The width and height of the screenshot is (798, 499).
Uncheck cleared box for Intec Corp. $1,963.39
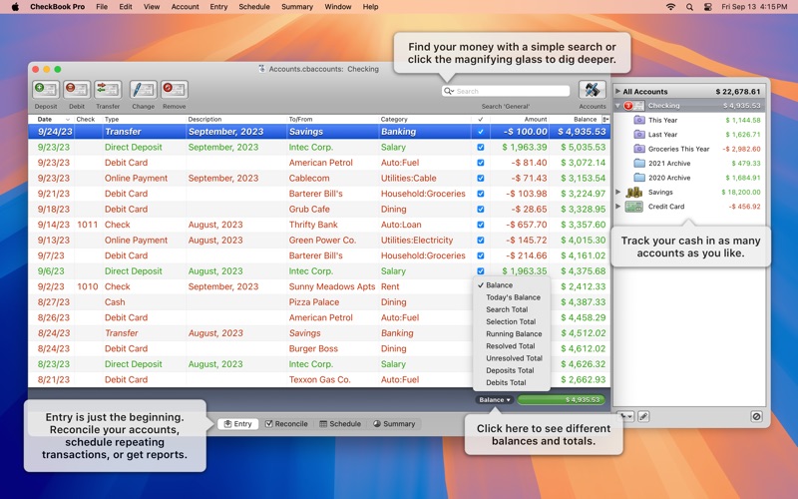point(481,147)
